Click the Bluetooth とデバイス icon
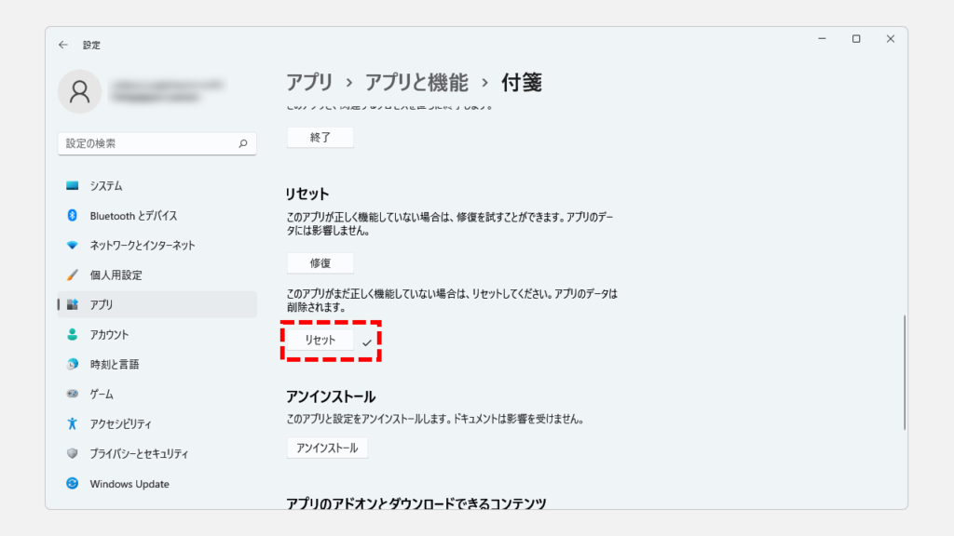 pyautogui.click(x=73, y=216)
